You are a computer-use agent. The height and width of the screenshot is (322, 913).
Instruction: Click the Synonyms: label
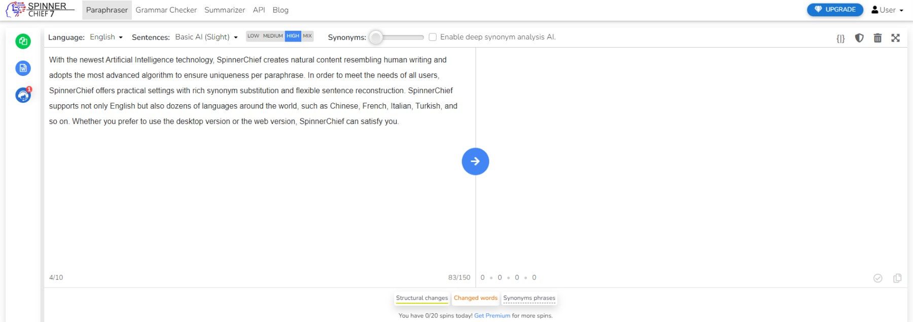(347, 37)
